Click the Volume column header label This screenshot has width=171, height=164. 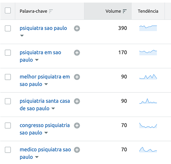point(113,11)
